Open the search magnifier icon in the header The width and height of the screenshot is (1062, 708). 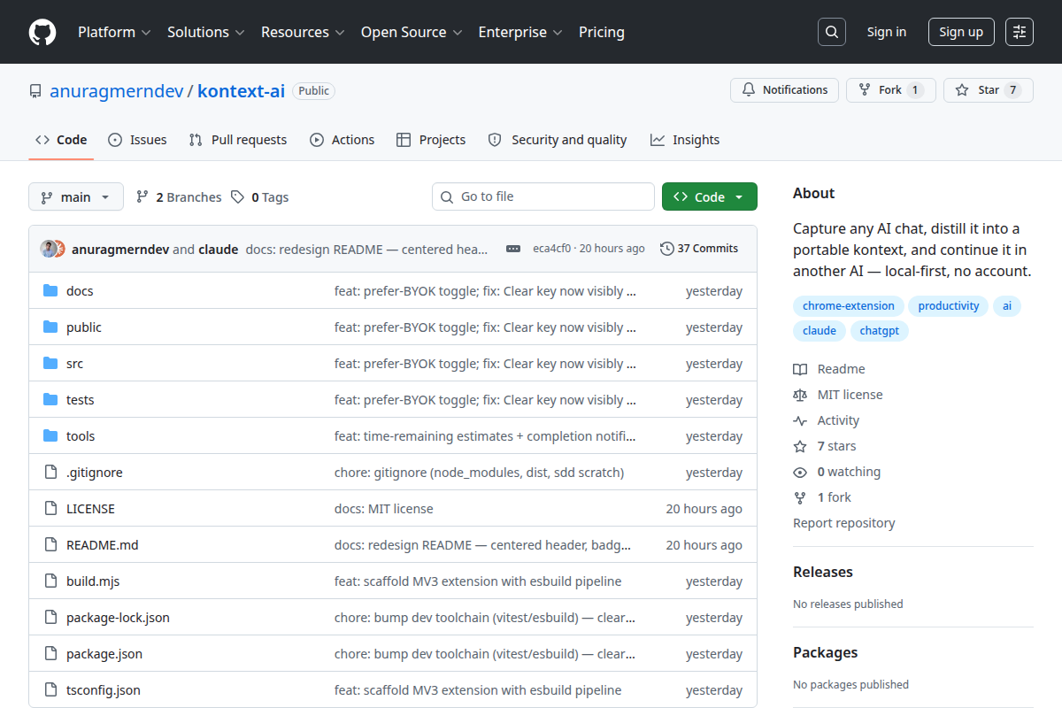(x=831, y=32)
